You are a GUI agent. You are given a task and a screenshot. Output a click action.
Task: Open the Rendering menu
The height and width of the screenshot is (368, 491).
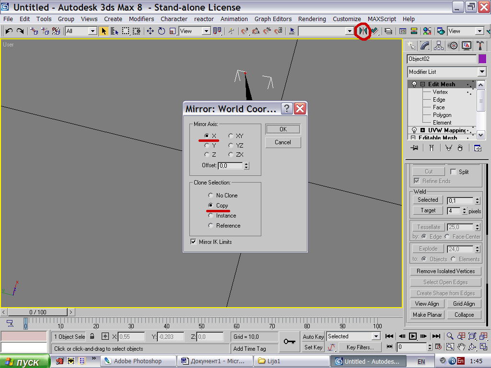pyautogui.click(x=312, y=19)
